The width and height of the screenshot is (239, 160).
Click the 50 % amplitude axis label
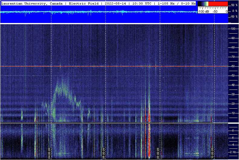coord(234,6)
